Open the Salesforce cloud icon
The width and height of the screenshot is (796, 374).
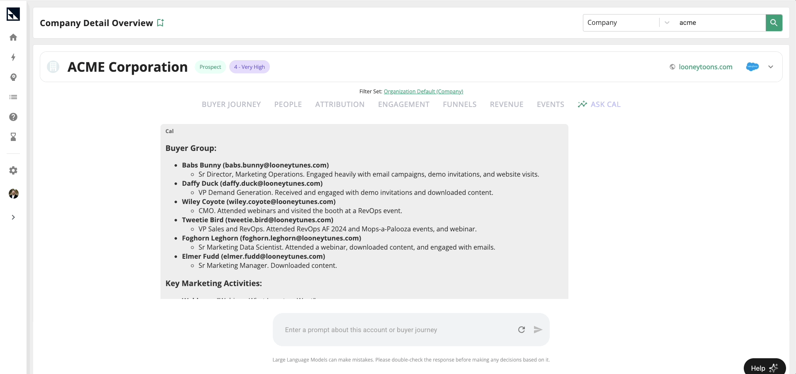(752, 67)
